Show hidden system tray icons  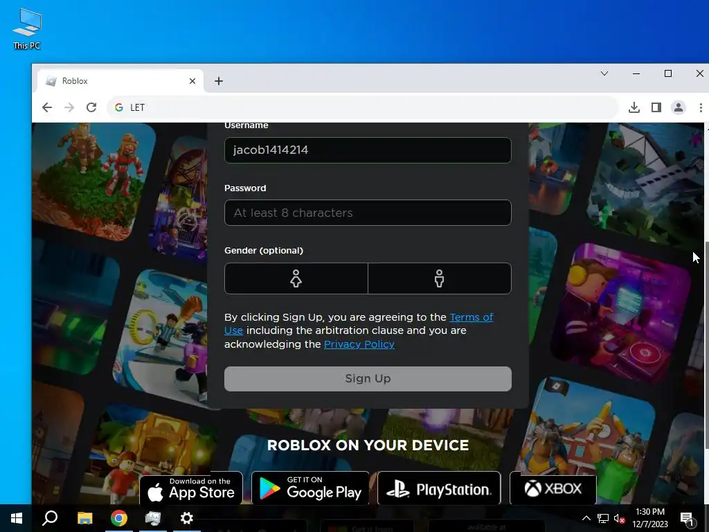[586, 518]
